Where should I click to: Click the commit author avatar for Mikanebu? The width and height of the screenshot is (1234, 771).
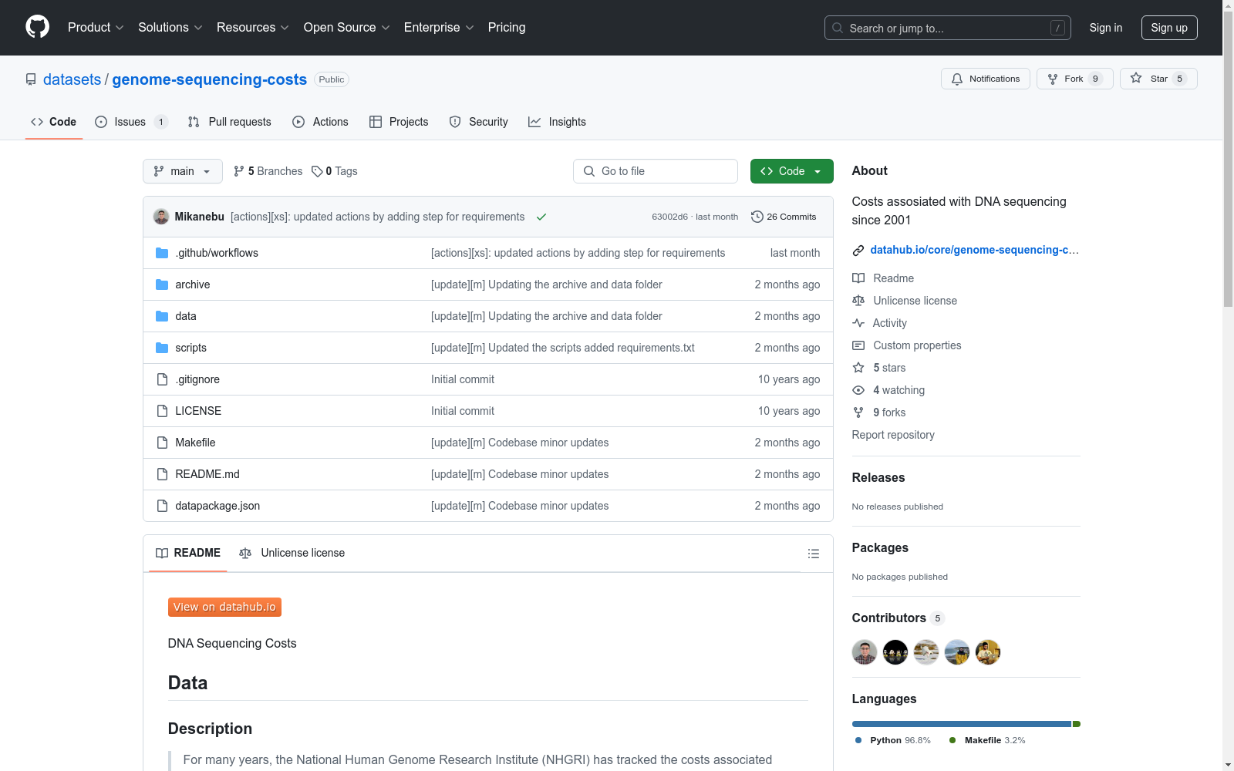point(161,217)
